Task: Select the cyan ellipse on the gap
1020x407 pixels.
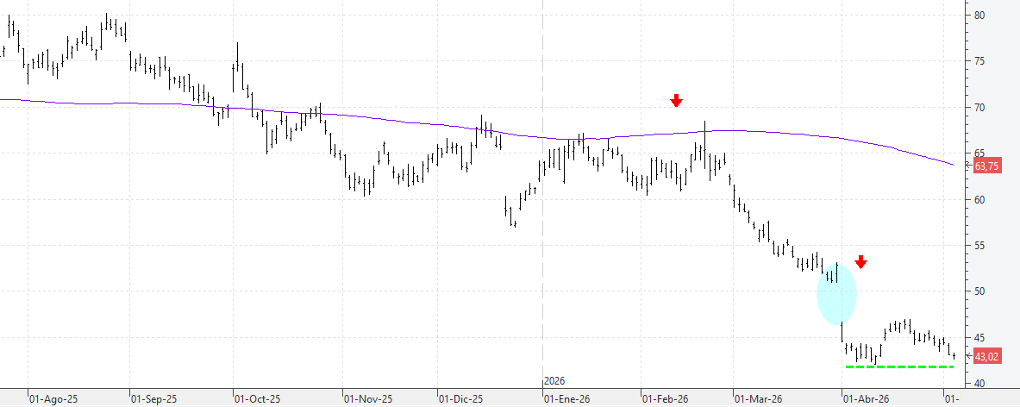Action: [836, 294]
